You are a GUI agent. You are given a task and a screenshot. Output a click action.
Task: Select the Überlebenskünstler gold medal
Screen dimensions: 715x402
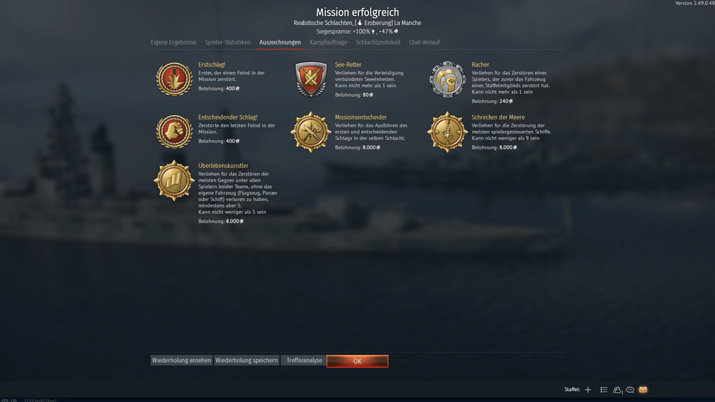click(174, 181)
